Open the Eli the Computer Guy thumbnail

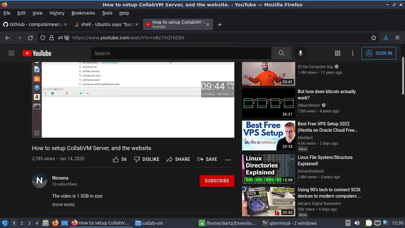coord(269,74)
